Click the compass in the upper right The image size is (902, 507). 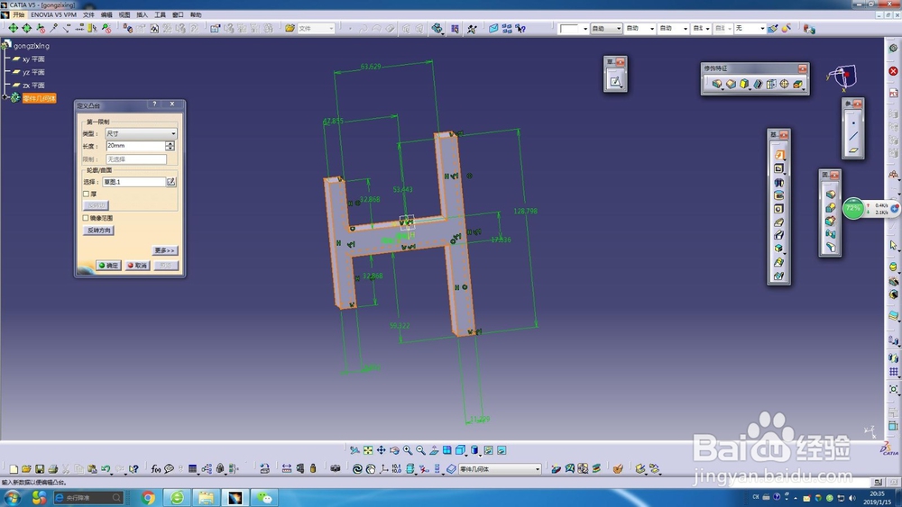[842, 77]
